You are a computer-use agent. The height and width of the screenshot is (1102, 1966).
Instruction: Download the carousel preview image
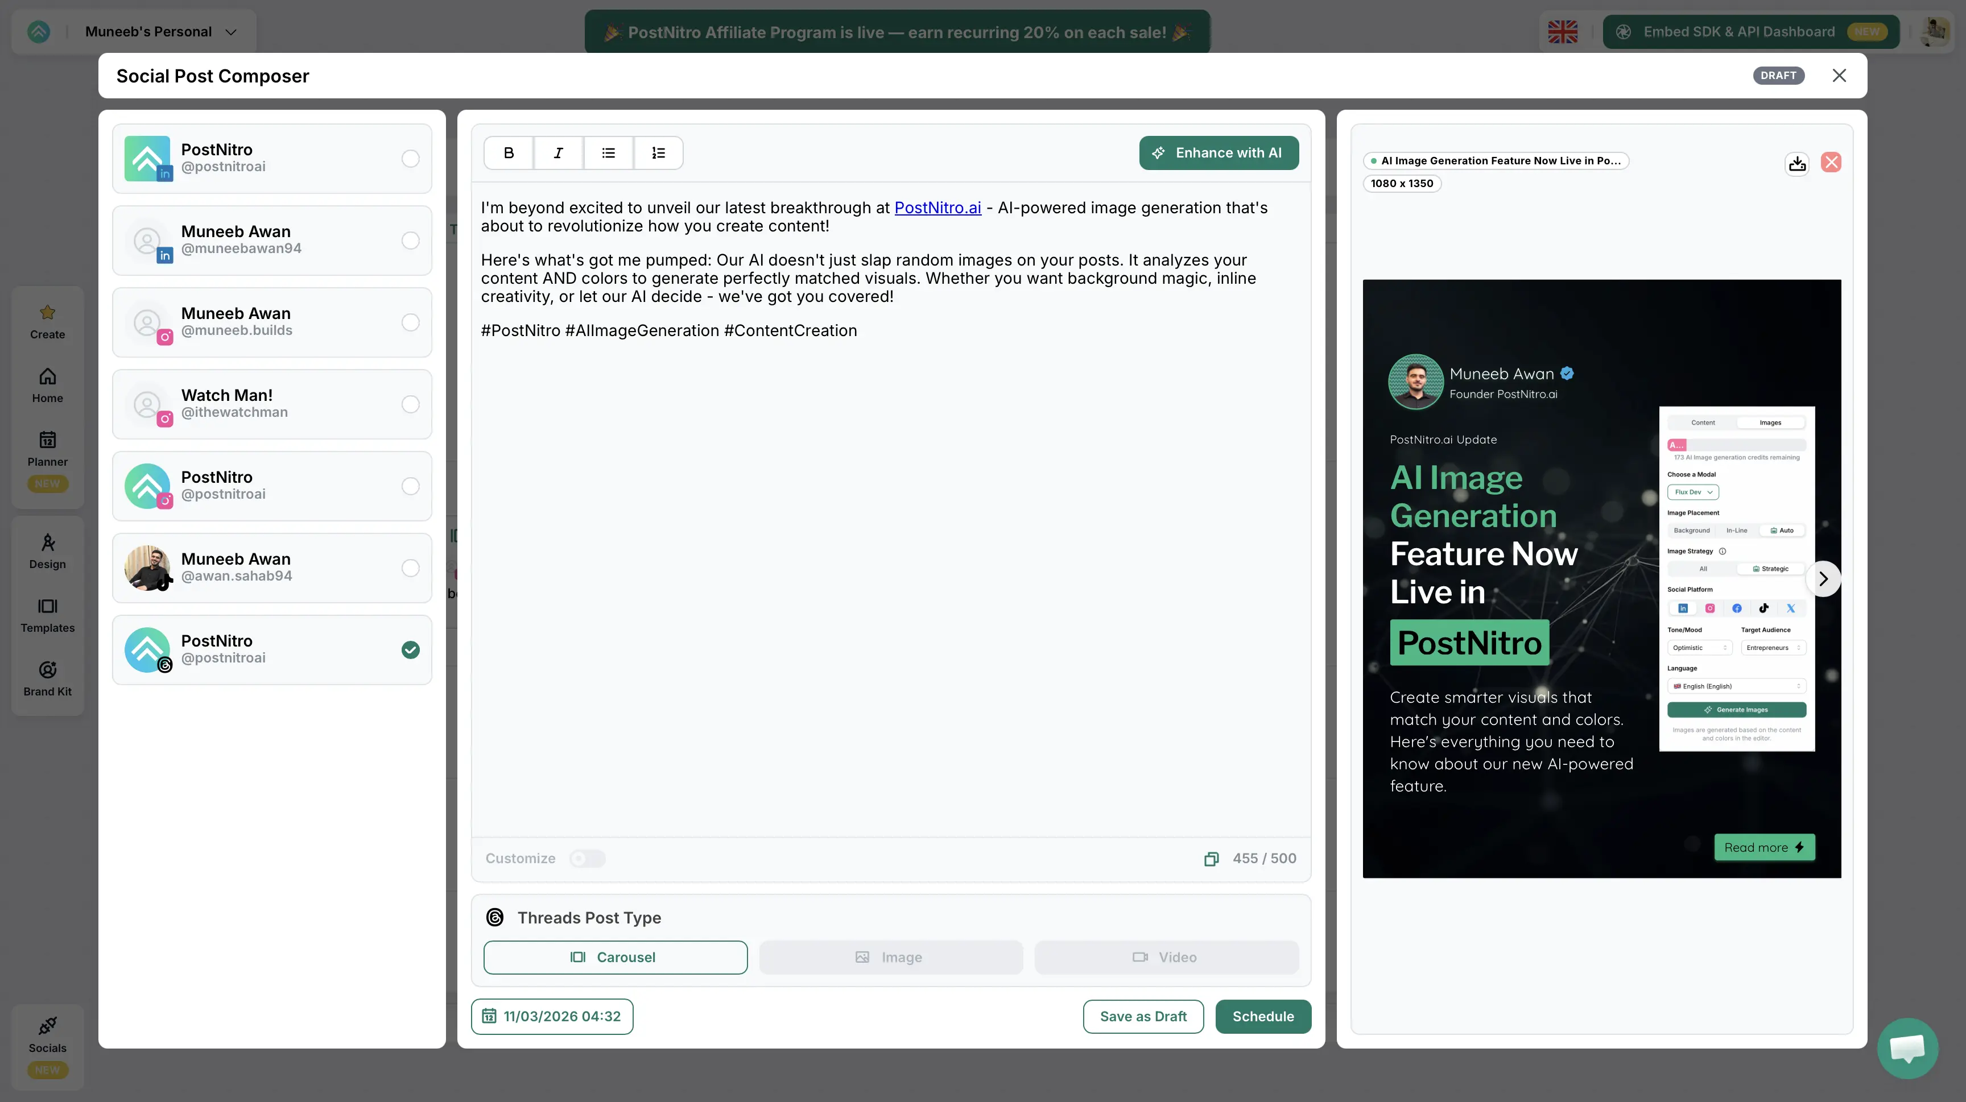tap(1798, 163)
